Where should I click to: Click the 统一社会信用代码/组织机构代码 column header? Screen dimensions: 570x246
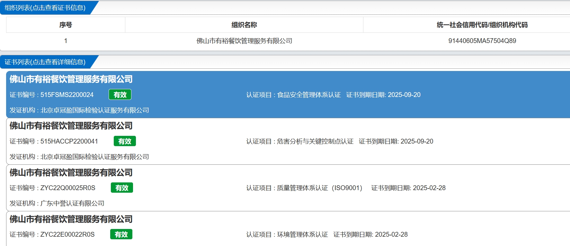(x=482, y=25)
